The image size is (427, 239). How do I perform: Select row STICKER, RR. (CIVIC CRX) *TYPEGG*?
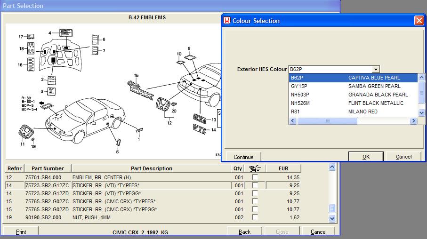point(153,209)
